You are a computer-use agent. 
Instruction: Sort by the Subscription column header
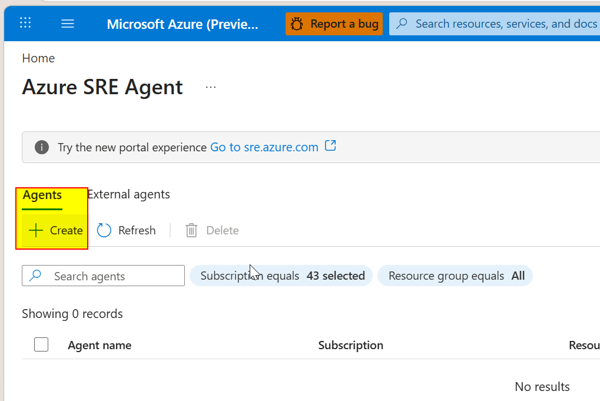(350, 345)
